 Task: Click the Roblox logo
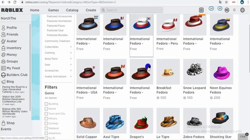click(12, 10)
